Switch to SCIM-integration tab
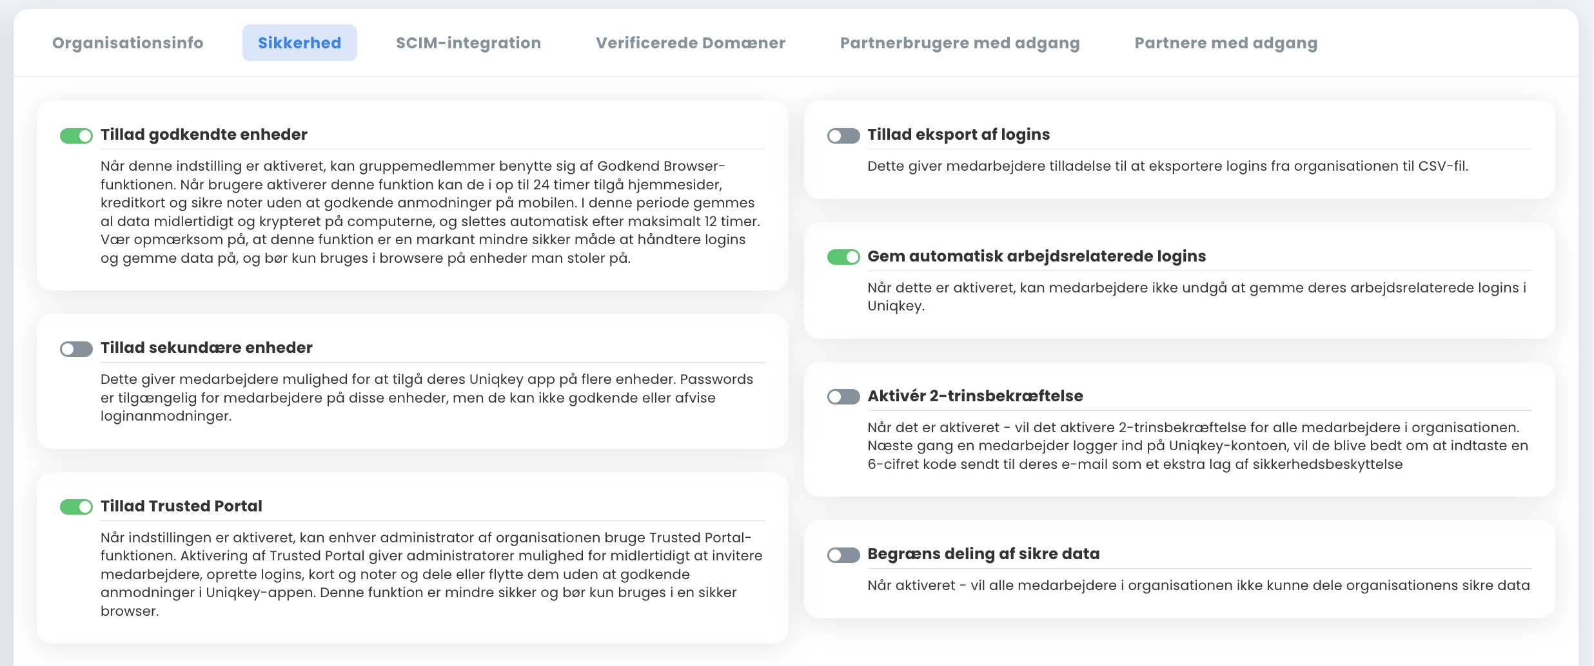 (x=469, y=43)
